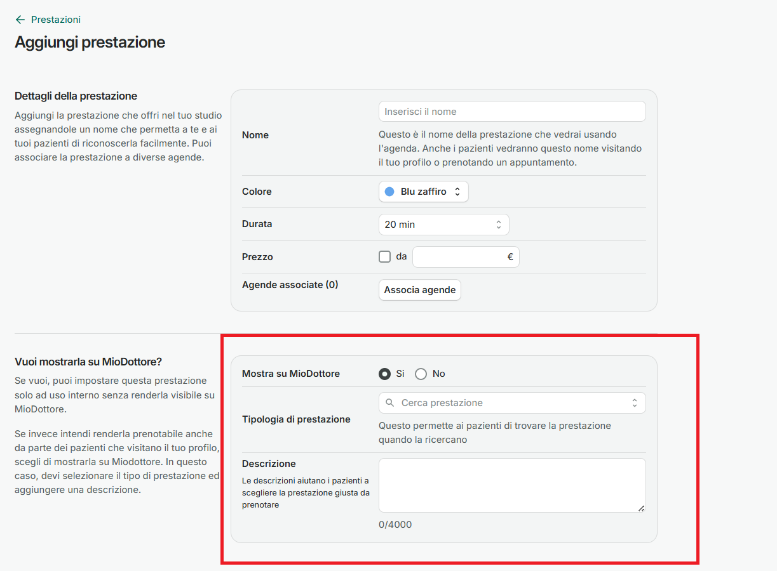Image resolution: width=777 pixels, height=571 pixels.
Task: Click the Prezzo label
Action: pyautogui.click(x=258, y=257)
